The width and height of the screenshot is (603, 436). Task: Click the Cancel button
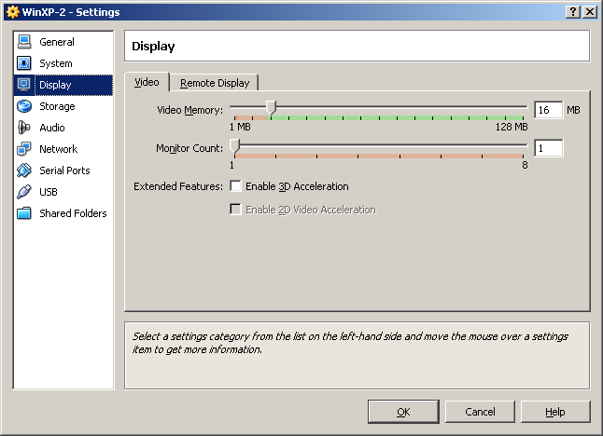coord(480,412)
